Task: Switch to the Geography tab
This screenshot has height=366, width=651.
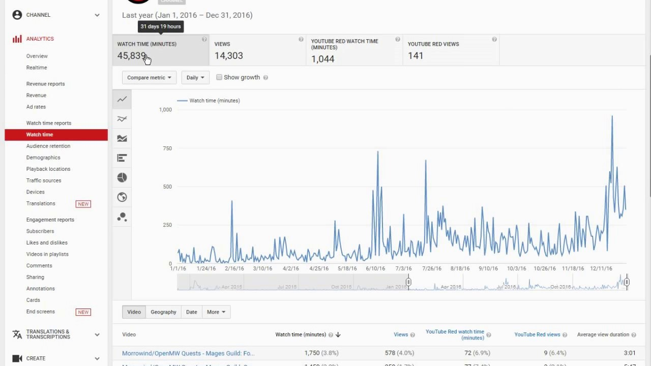Action: point(163,312)
